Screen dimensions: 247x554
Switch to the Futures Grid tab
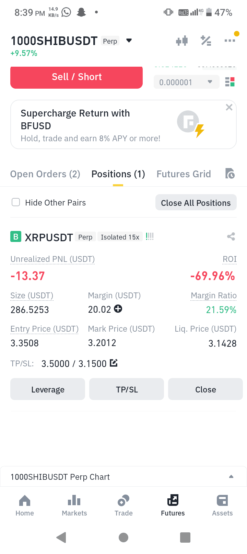click(x=184, y=174)
